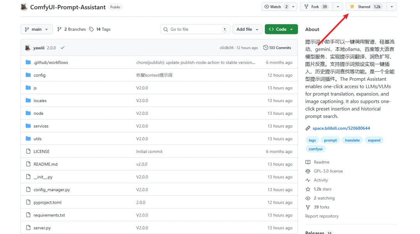Select the prompt topic badge
The image size is (420, 234).
click(330, 140)
